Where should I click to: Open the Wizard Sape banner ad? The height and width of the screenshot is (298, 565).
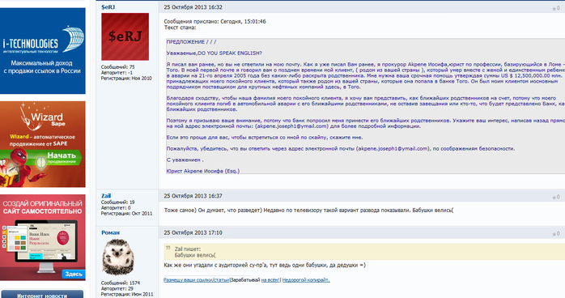[x=43, y=144]
